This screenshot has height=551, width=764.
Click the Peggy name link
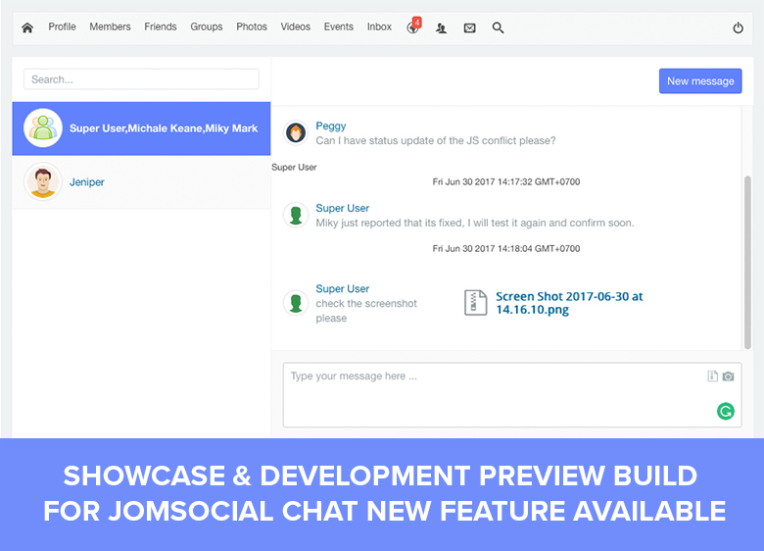coord(330,125)
